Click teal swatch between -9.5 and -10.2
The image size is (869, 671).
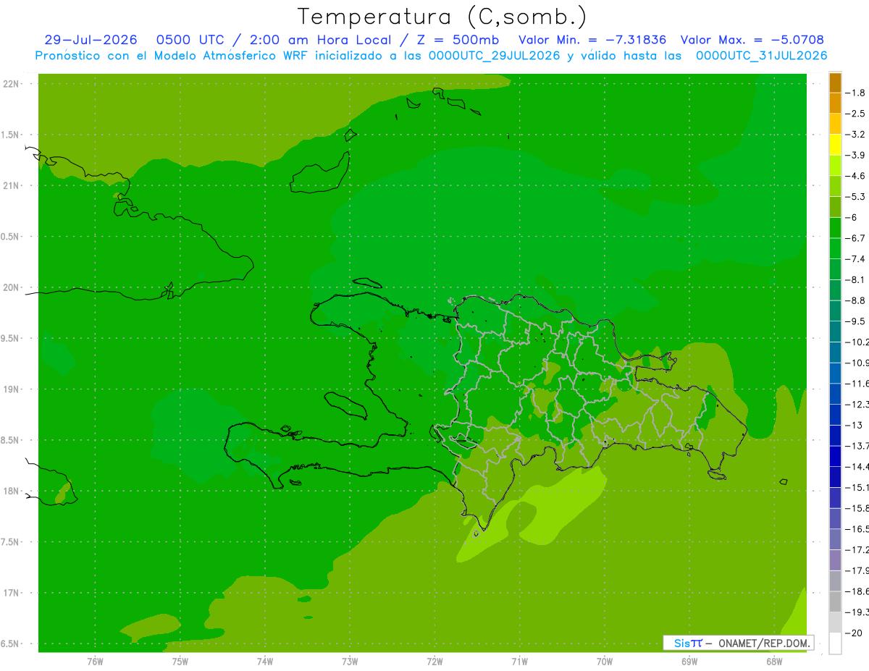835,332
